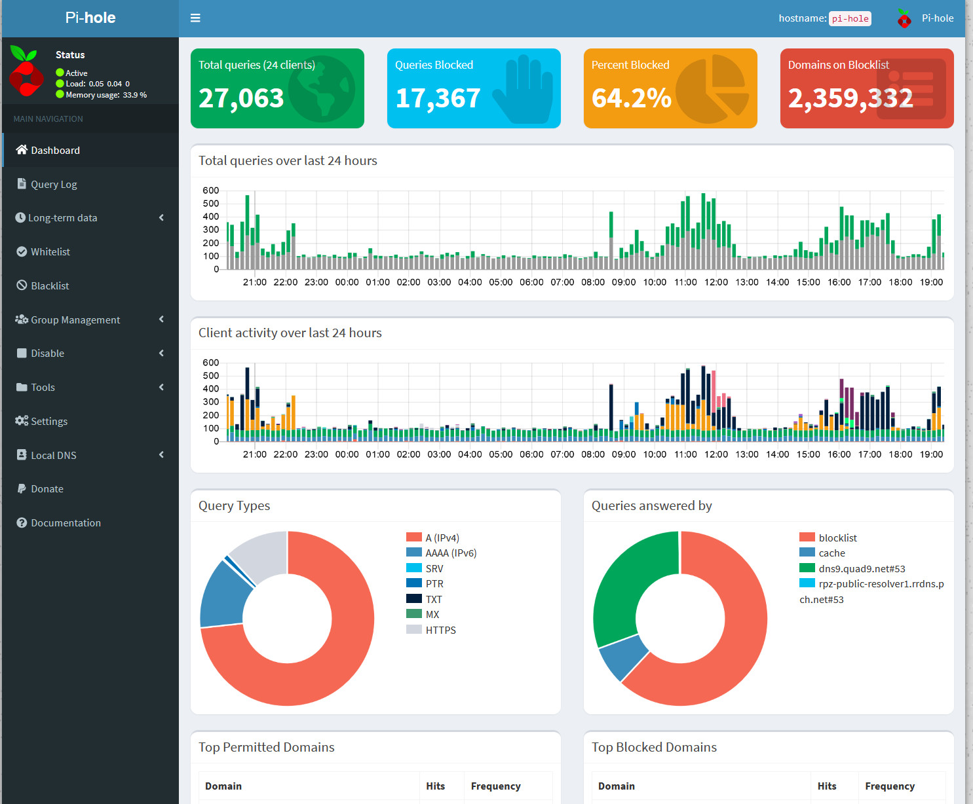973x804 pixels.
Task: Click the Pi-hole raspberry logo in the top-right
Action: pos(904,18)
